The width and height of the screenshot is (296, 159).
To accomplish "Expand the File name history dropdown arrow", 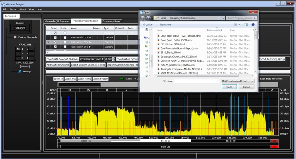I will [218, 81].
